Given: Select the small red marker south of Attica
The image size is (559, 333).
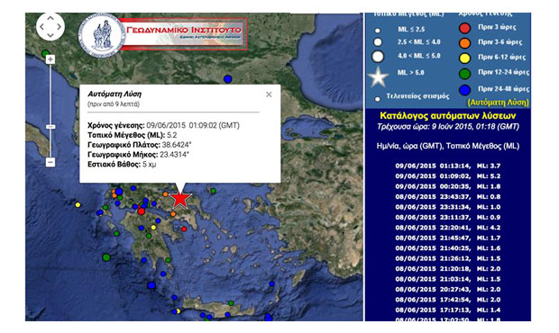Looking at the screenshot, I should tap(184, 229).
